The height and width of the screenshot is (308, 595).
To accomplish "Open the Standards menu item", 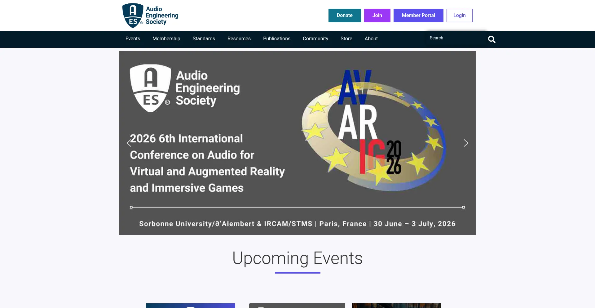I will coord(204,39).
